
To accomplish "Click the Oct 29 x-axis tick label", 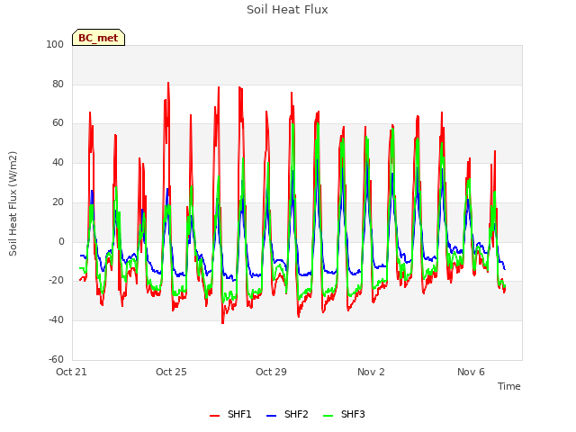I will pyautogui.click(x=271, y=372).
